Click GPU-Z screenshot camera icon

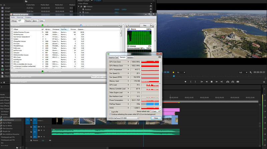tap(160, 57)
